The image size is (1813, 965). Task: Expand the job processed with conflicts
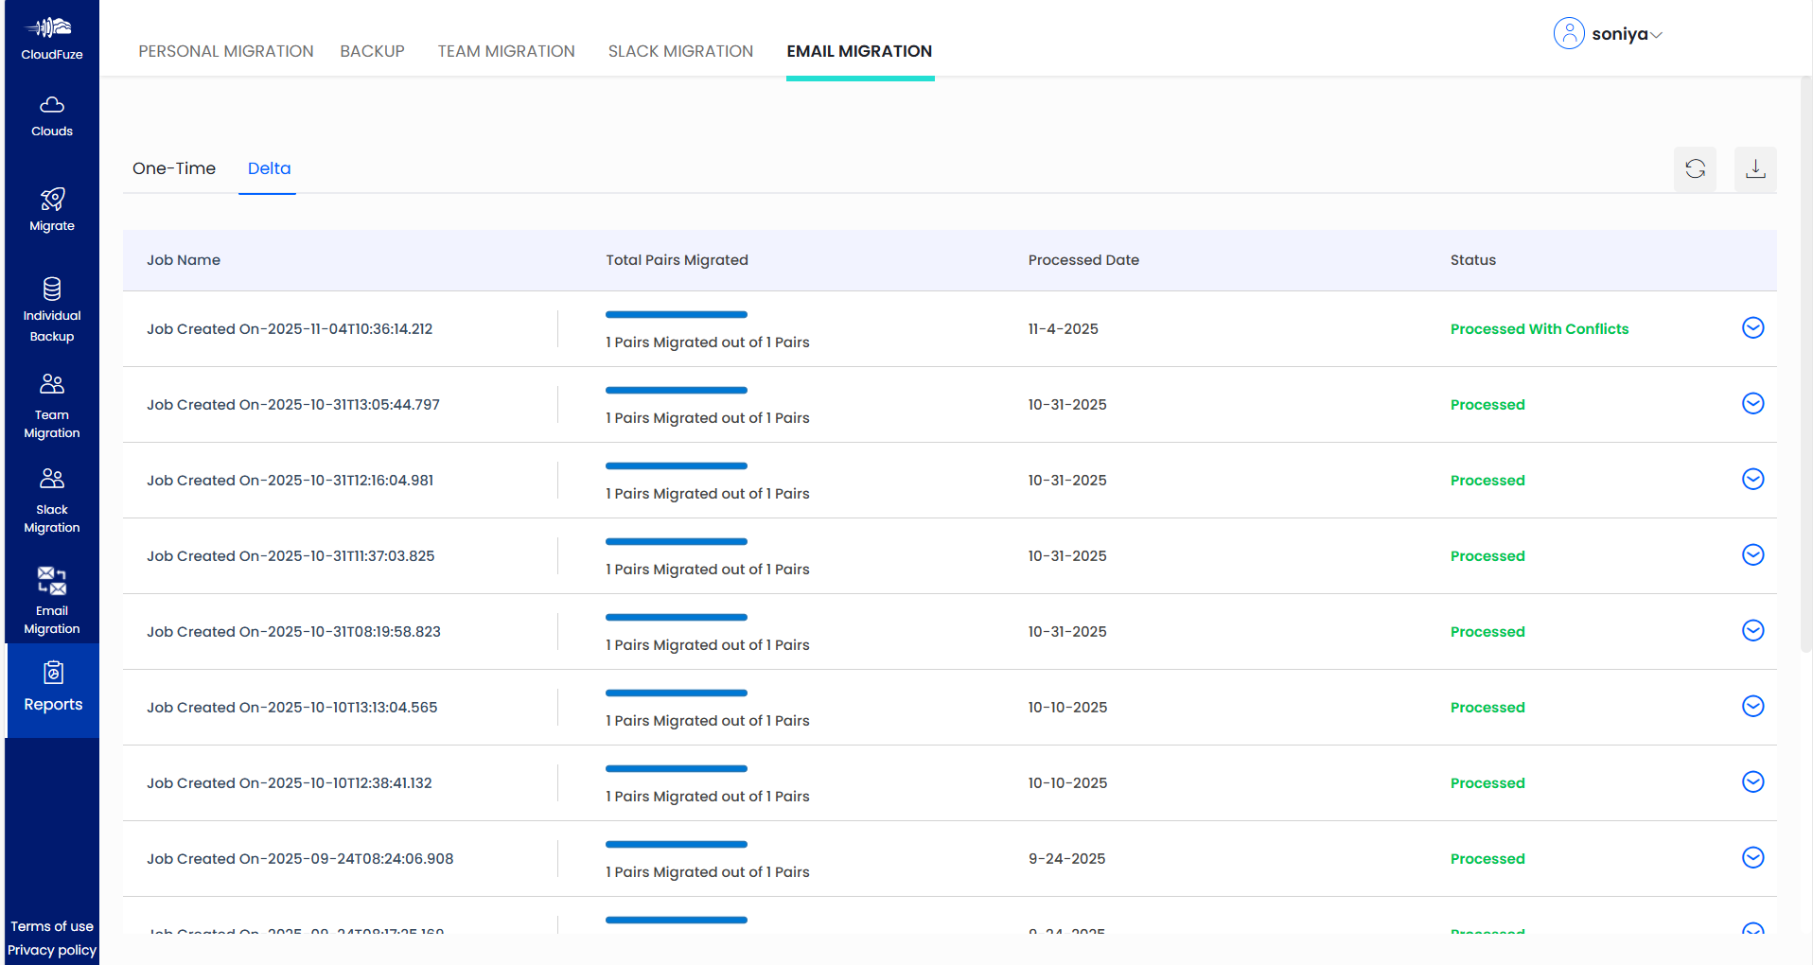click(1752, 327)
